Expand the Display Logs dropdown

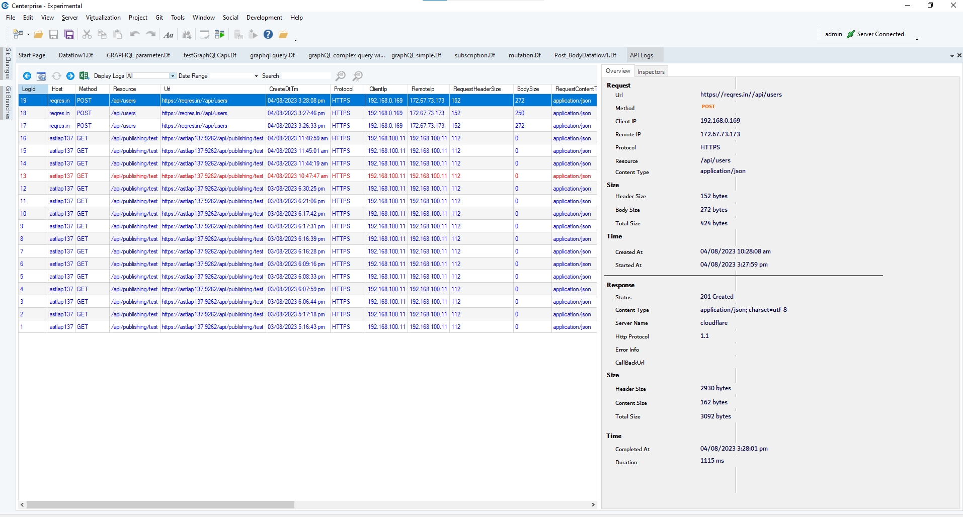[173, 76]
